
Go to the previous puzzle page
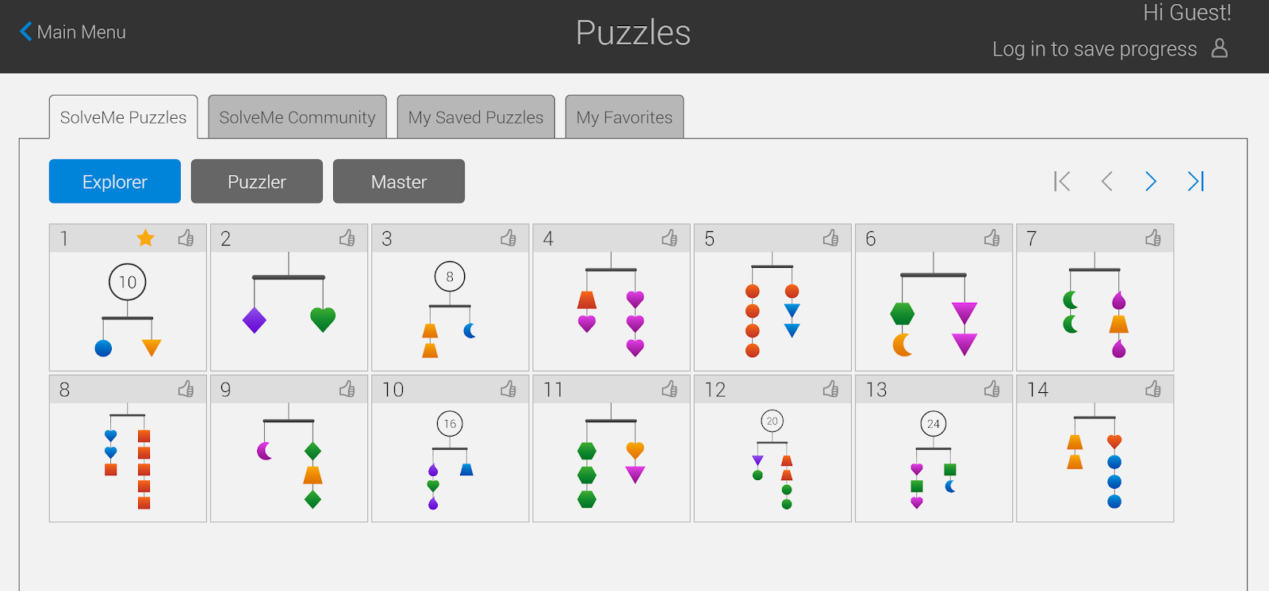[1106, 181]
